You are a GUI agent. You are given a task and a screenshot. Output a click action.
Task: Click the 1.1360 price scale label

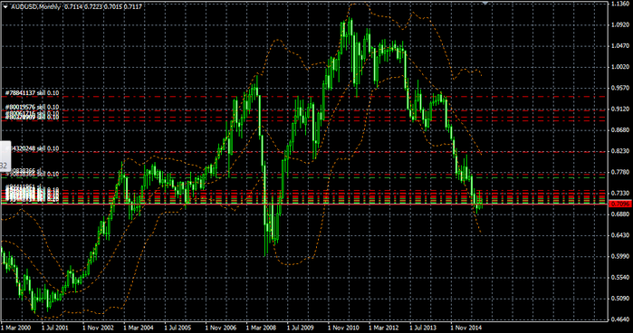click(620, 4)
